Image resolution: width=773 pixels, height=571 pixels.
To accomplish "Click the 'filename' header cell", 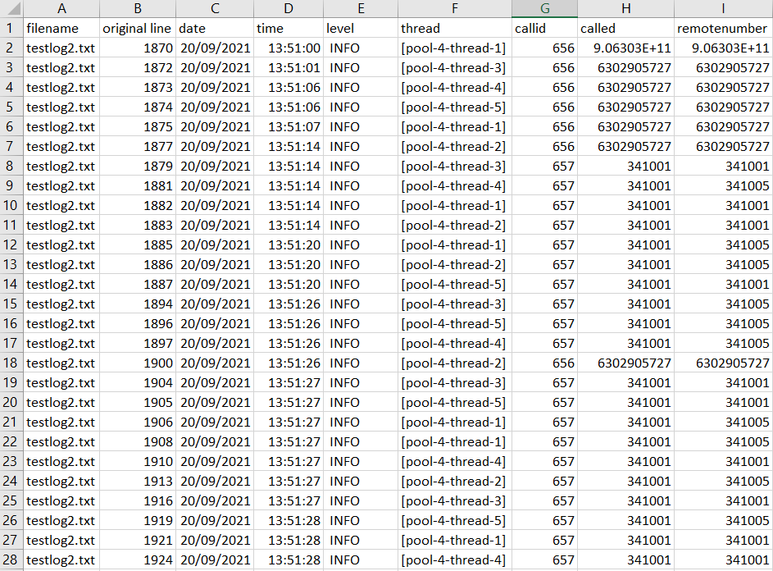I will coord(61,28).
